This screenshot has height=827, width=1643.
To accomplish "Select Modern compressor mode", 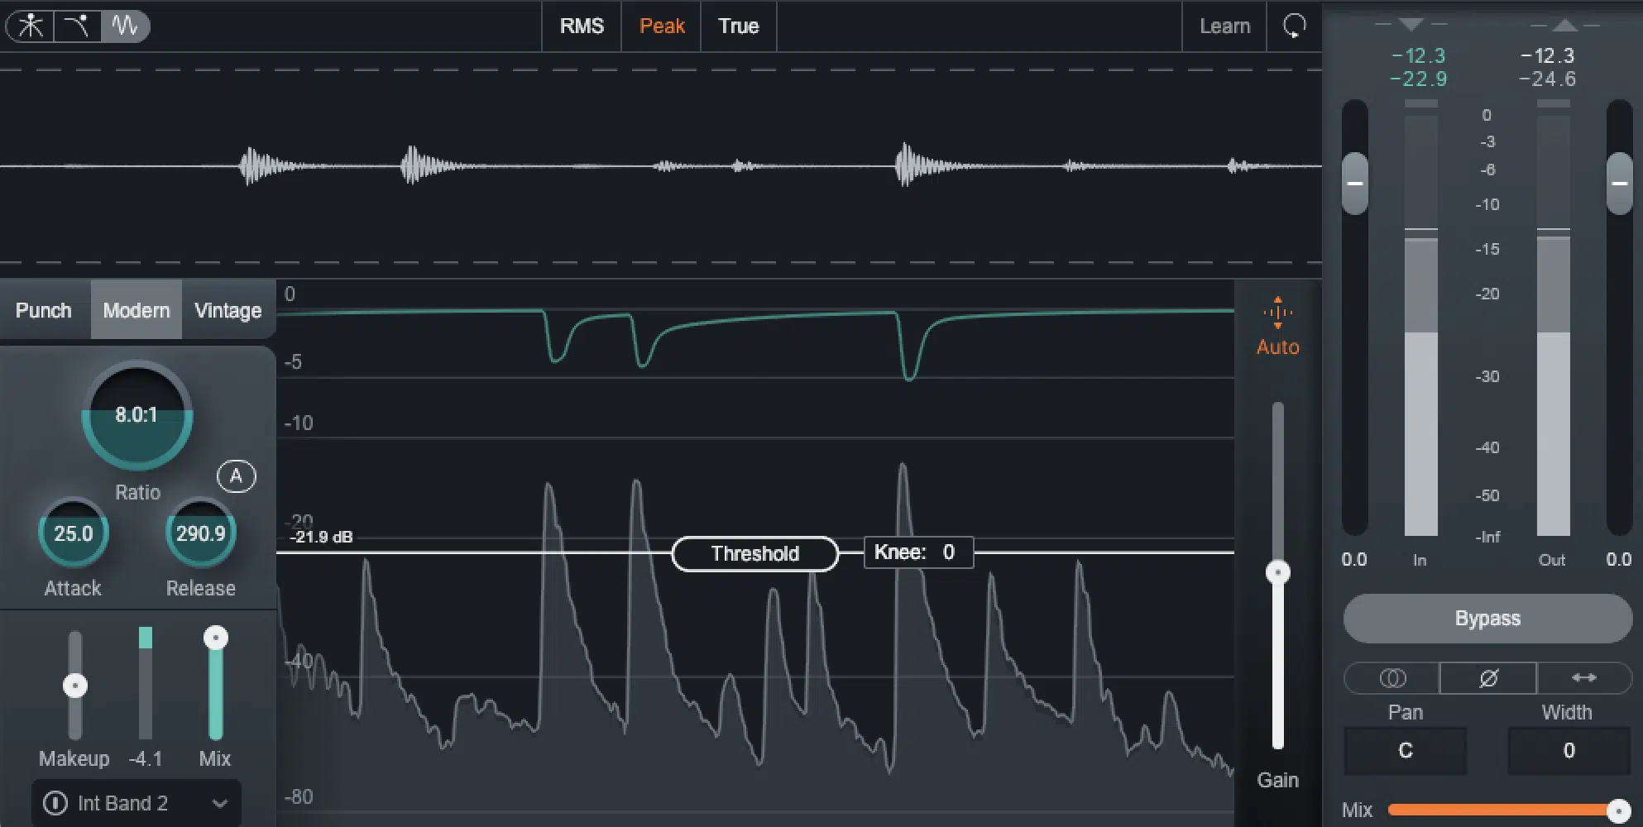I will (136, 310).
